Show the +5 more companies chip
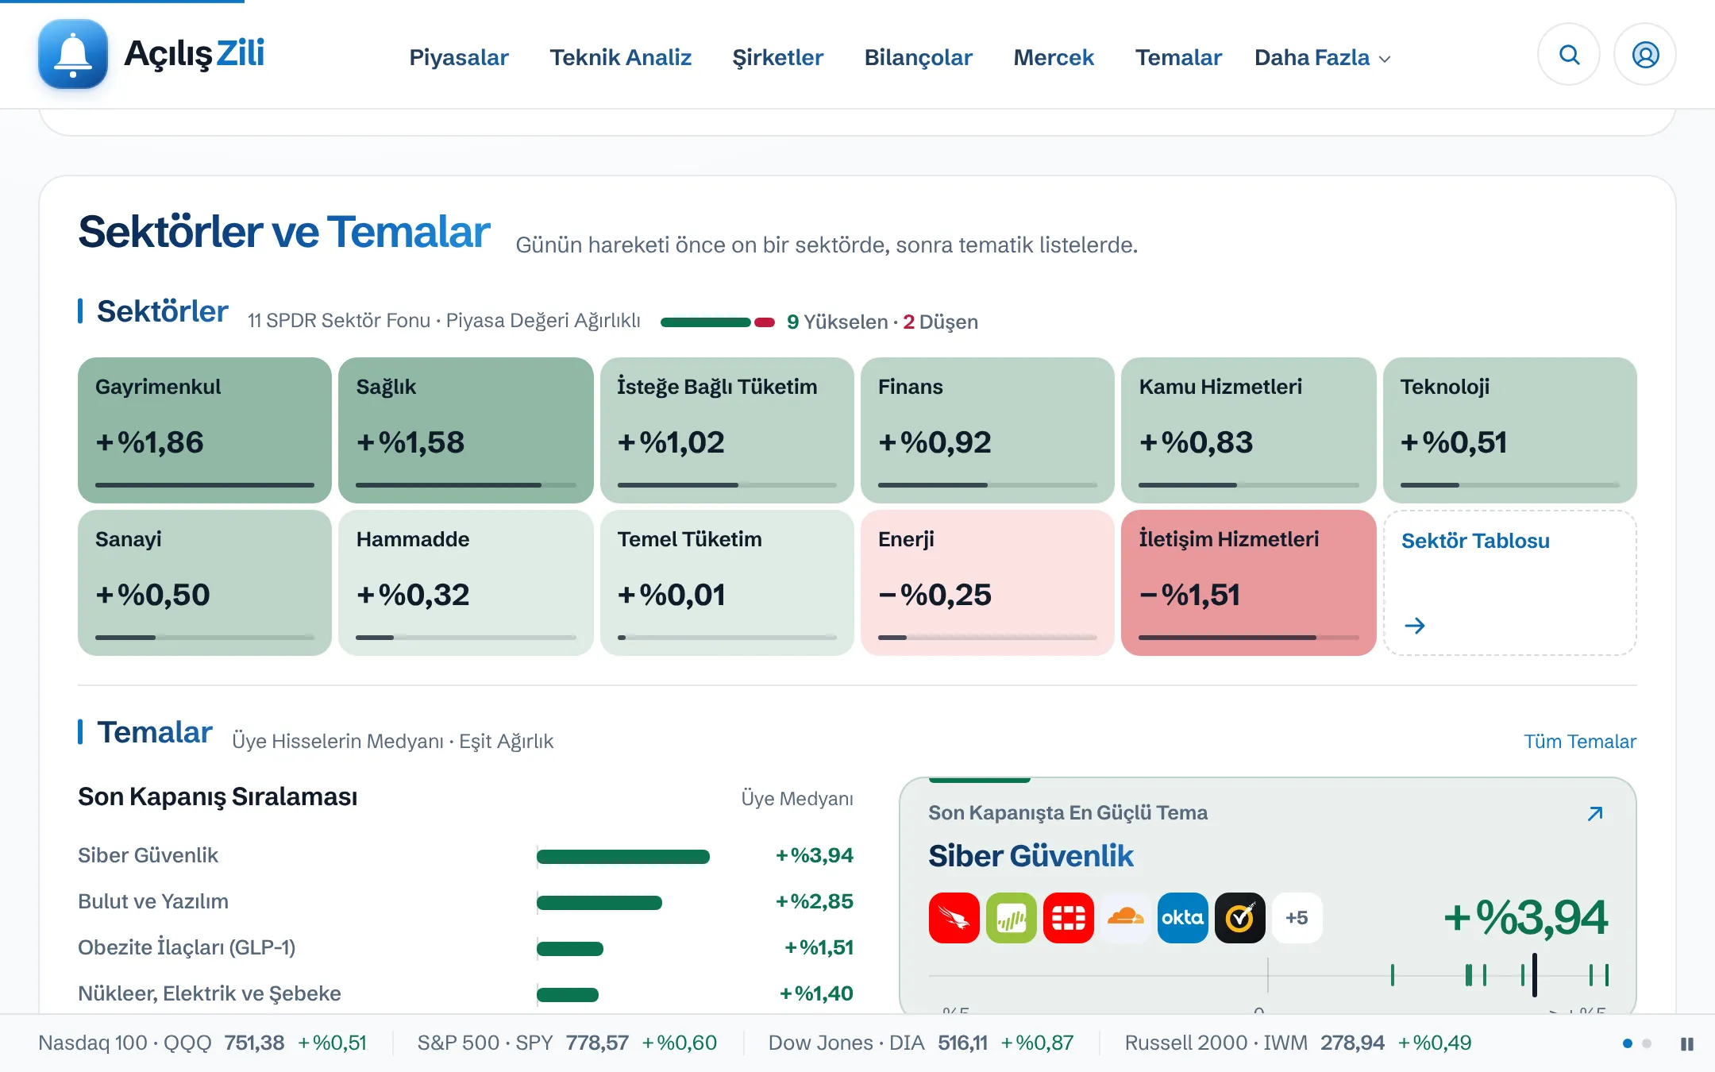 point(1297,918)
